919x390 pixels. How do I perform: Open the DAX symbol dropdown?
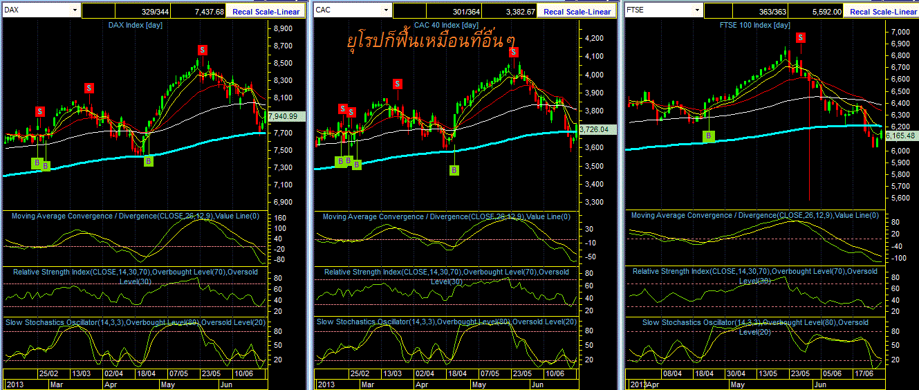click(x=74, y=11)
